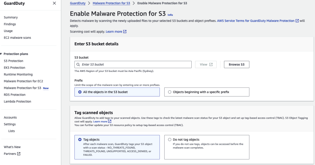Open Info link beside page title
This screenshot has width=315, height=165.
[170, 15]
